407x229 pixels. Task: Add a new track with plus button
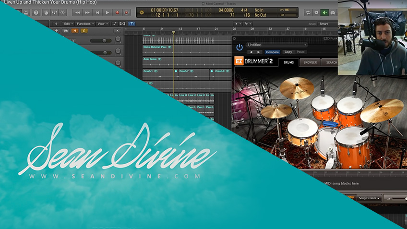[56, 31]
